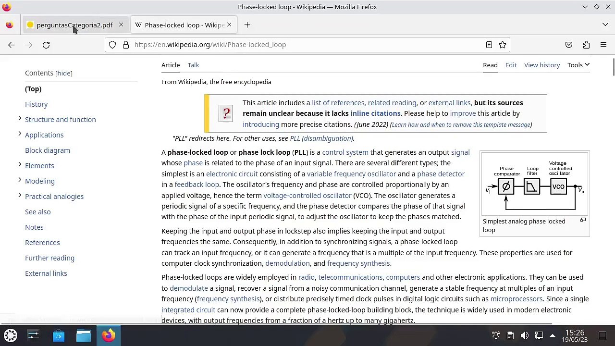Open a new tab with the plus button
The image size is (615, 346).
click(x=247, y=25)
